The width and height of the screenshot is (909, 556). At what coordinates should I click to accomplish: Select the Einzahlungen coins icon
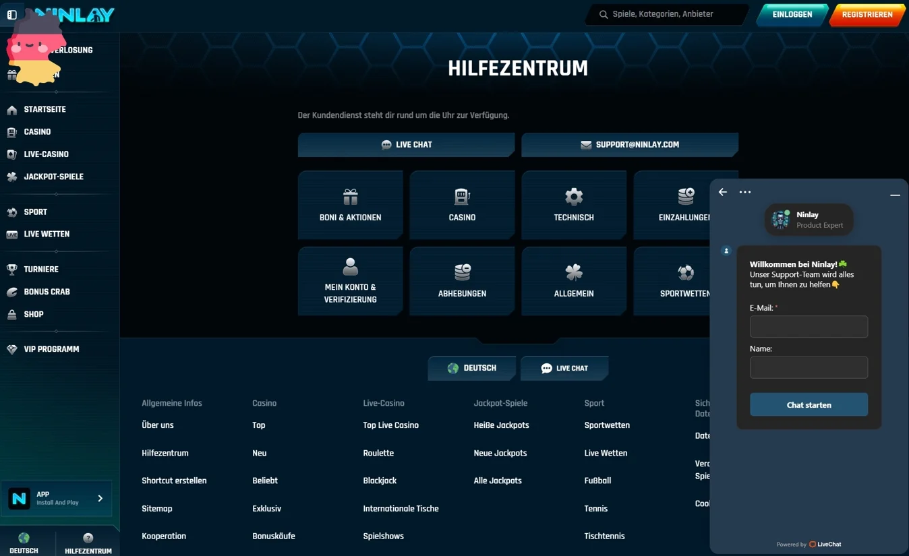[685, 197]
